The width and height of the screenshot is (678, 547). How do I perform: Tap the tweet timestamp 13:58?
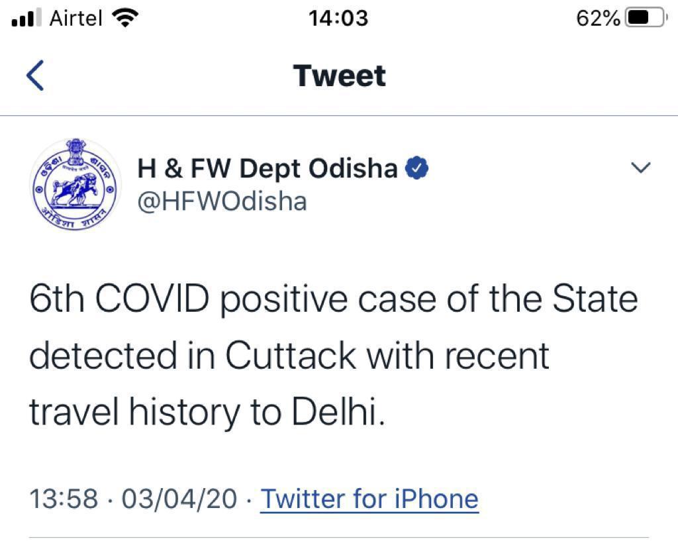(64, 499)
